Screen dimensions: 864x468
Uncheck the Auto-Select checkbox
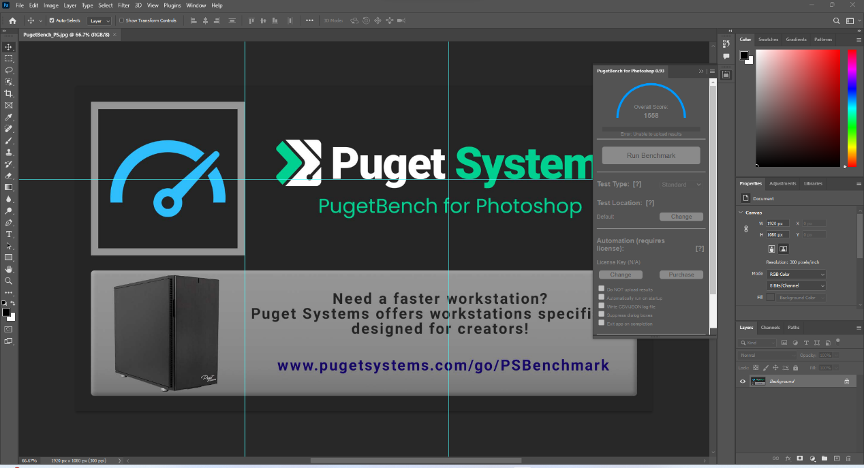[52, 20]
